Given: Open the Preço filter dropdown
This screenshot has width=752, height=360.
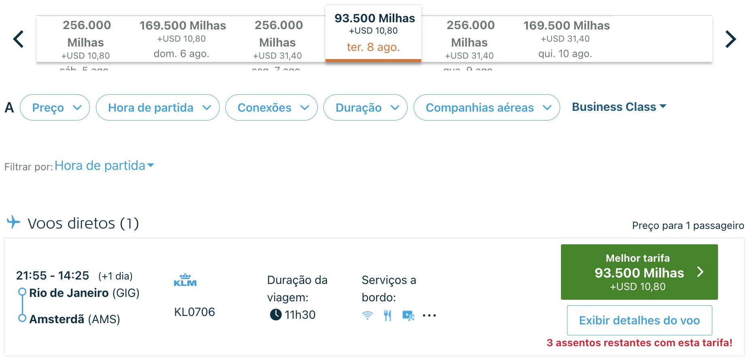Looking at the screenshot, I should (x=55, y=108).
